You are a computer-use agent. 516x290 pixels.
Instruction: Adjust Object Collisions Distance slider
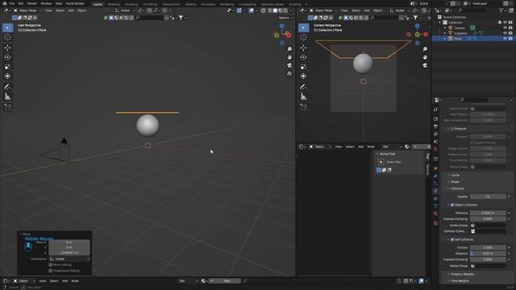click(488, 213)
